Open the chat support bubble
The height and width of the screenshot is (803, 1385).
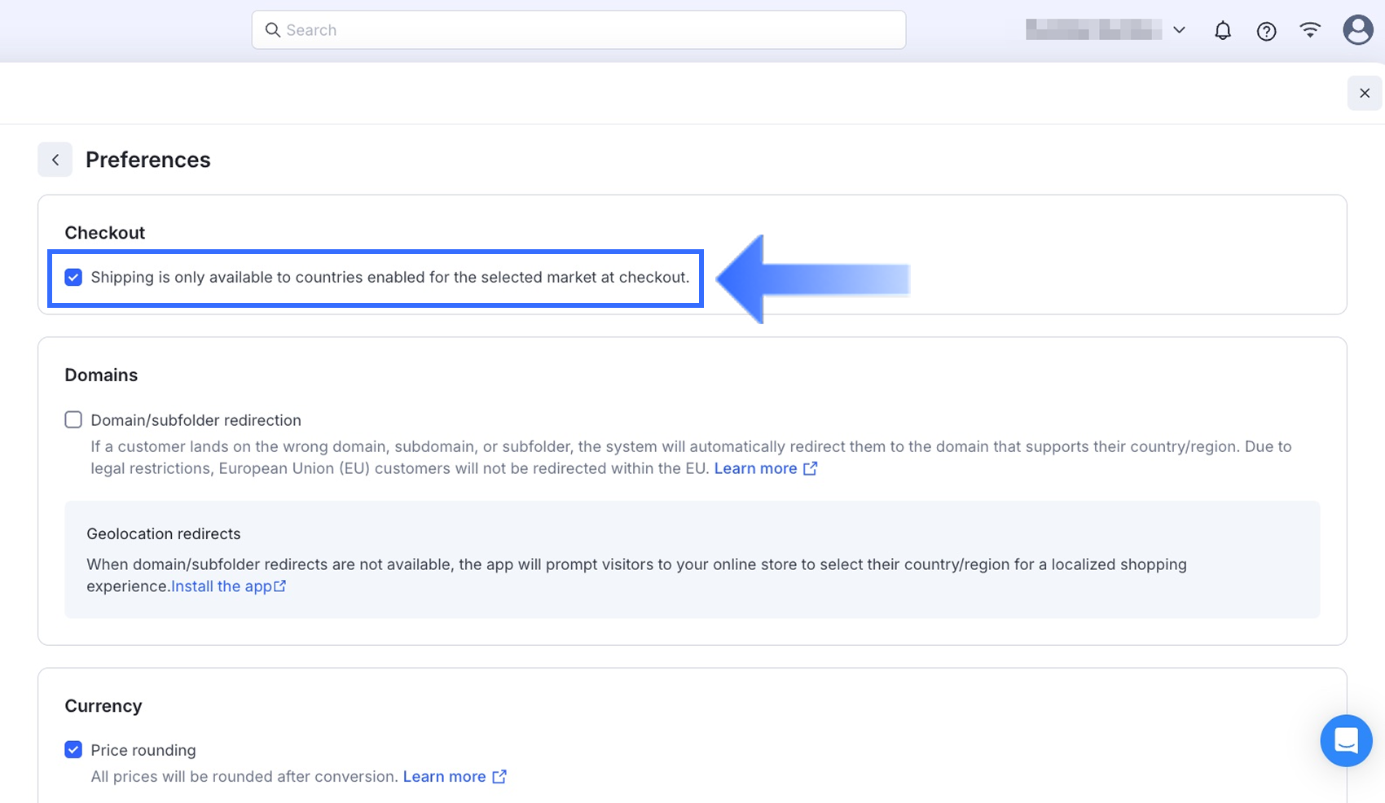point(1346,740)
